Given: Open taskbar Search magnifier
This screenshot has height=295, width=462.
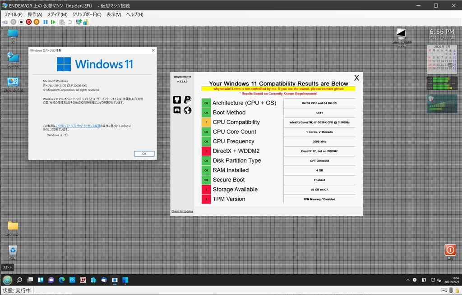Looking at the screenshot, I should click(19, 280).
